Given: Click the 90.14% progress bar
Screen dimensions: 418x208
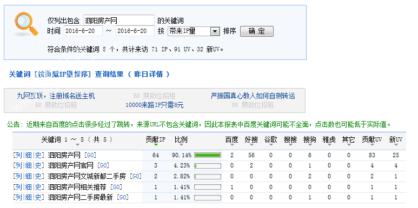Looking at the screenshot, I should pyautogui.click(x=208, y=155).
